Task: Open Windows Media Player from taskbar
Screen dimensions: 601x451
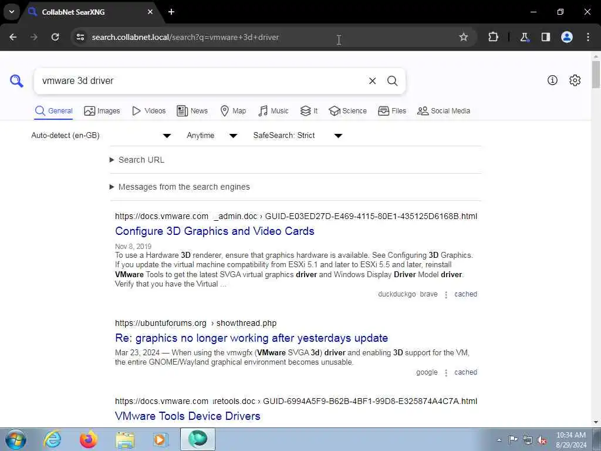Action: coord(161,439)
